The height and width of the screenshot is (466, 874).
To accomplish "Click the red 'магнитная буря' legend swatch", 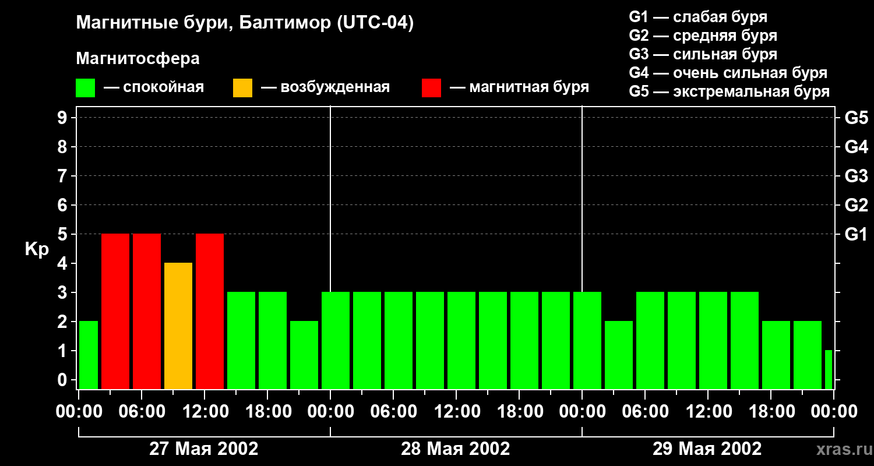I will point(432,88).
